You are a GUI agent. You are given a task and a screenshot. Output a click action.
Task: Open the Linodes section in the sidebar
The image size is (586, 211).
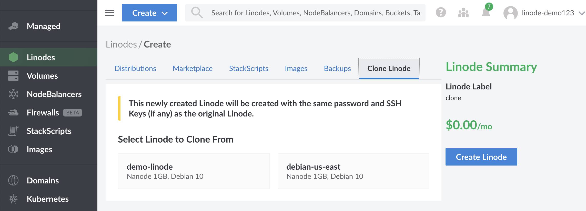(41, 57)
